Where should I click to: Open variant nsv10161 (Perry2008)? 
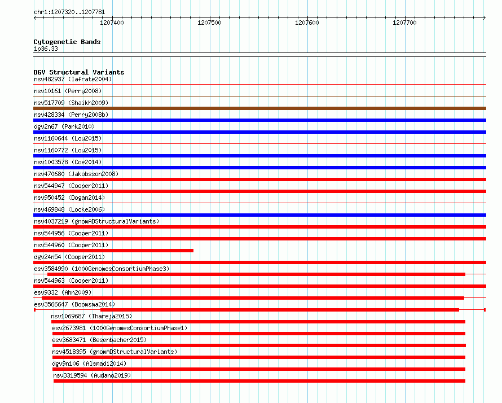point(68,91)
